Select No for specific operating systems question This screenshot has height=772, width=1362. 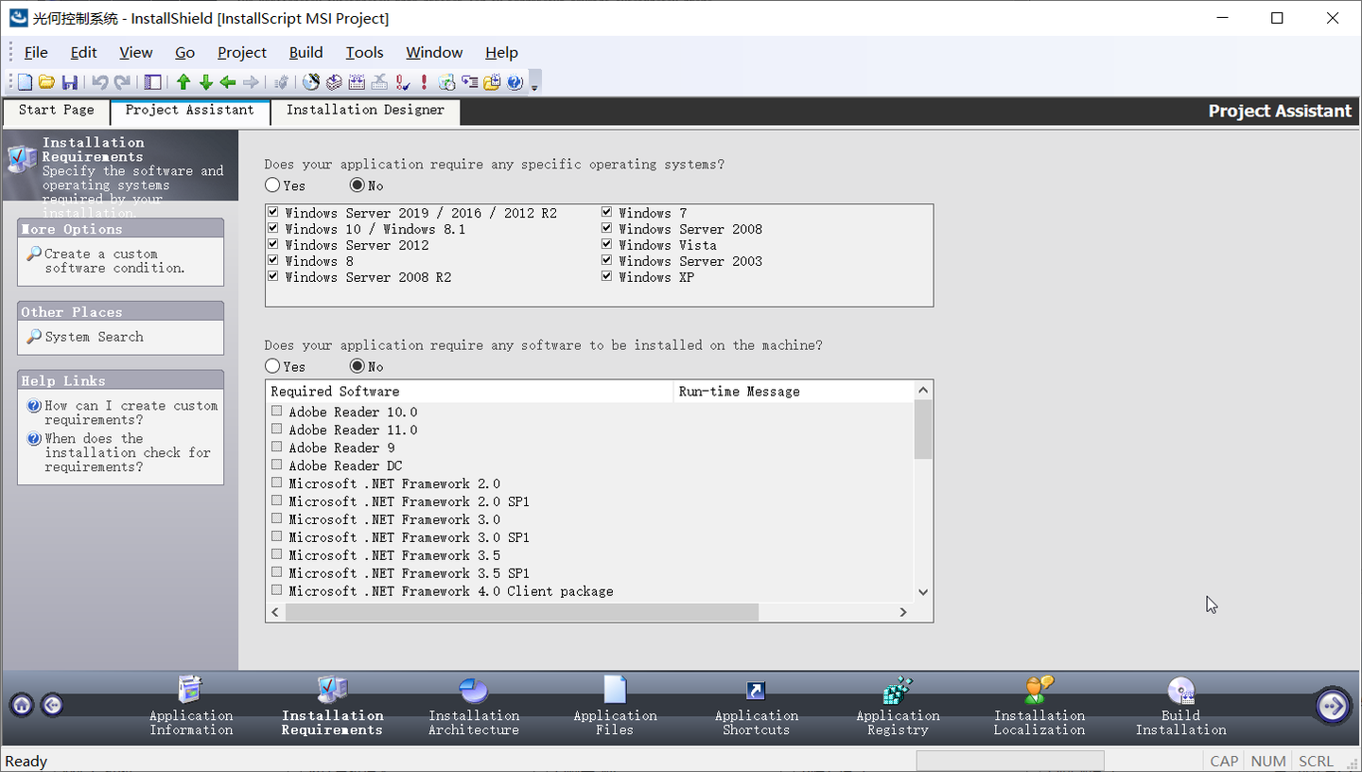(358, 185)
